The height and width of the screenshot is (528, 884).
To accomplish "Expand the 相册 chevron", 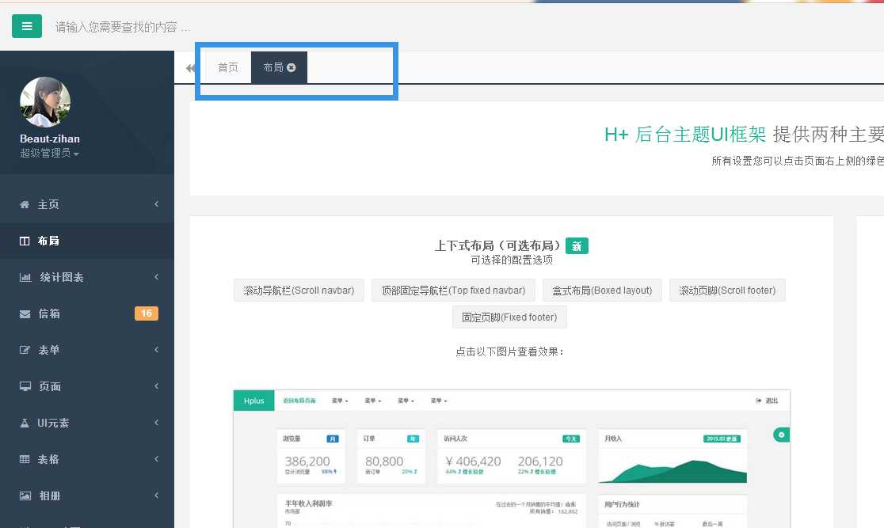I will click(156, 496).
